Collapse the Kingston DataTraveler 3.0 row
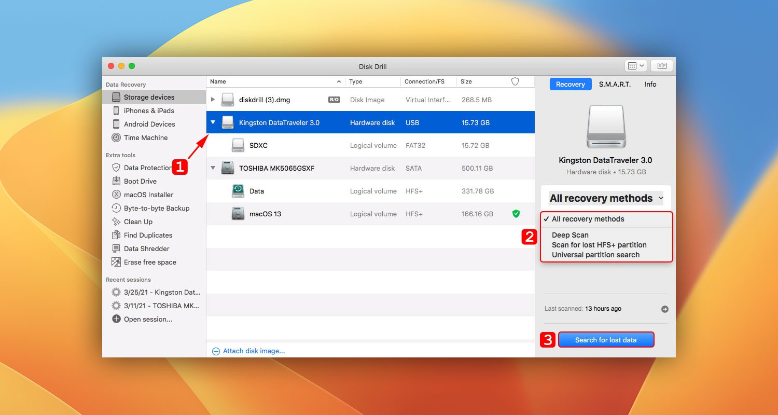 [213, 122]
